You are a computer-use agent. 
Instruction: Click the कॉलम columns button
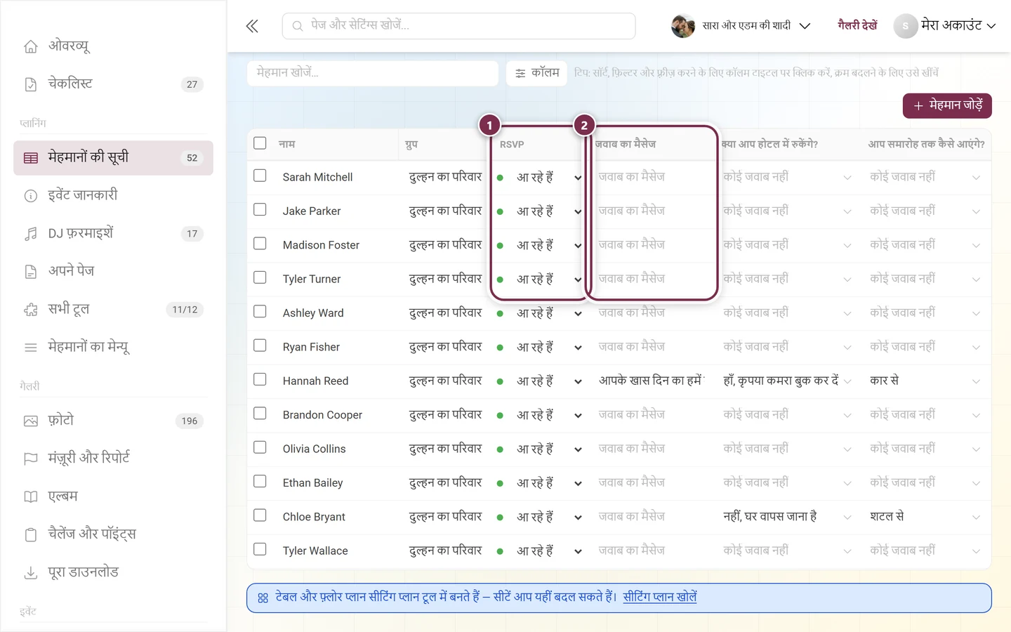pos(537,73)
